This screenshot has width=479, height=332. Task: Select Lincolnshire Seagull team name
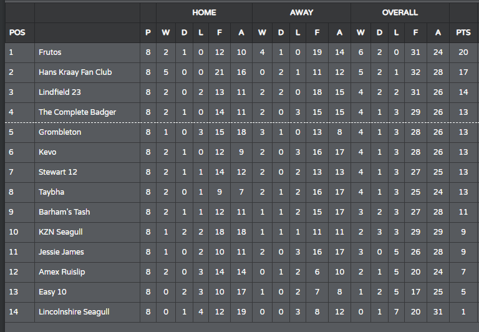74,312
